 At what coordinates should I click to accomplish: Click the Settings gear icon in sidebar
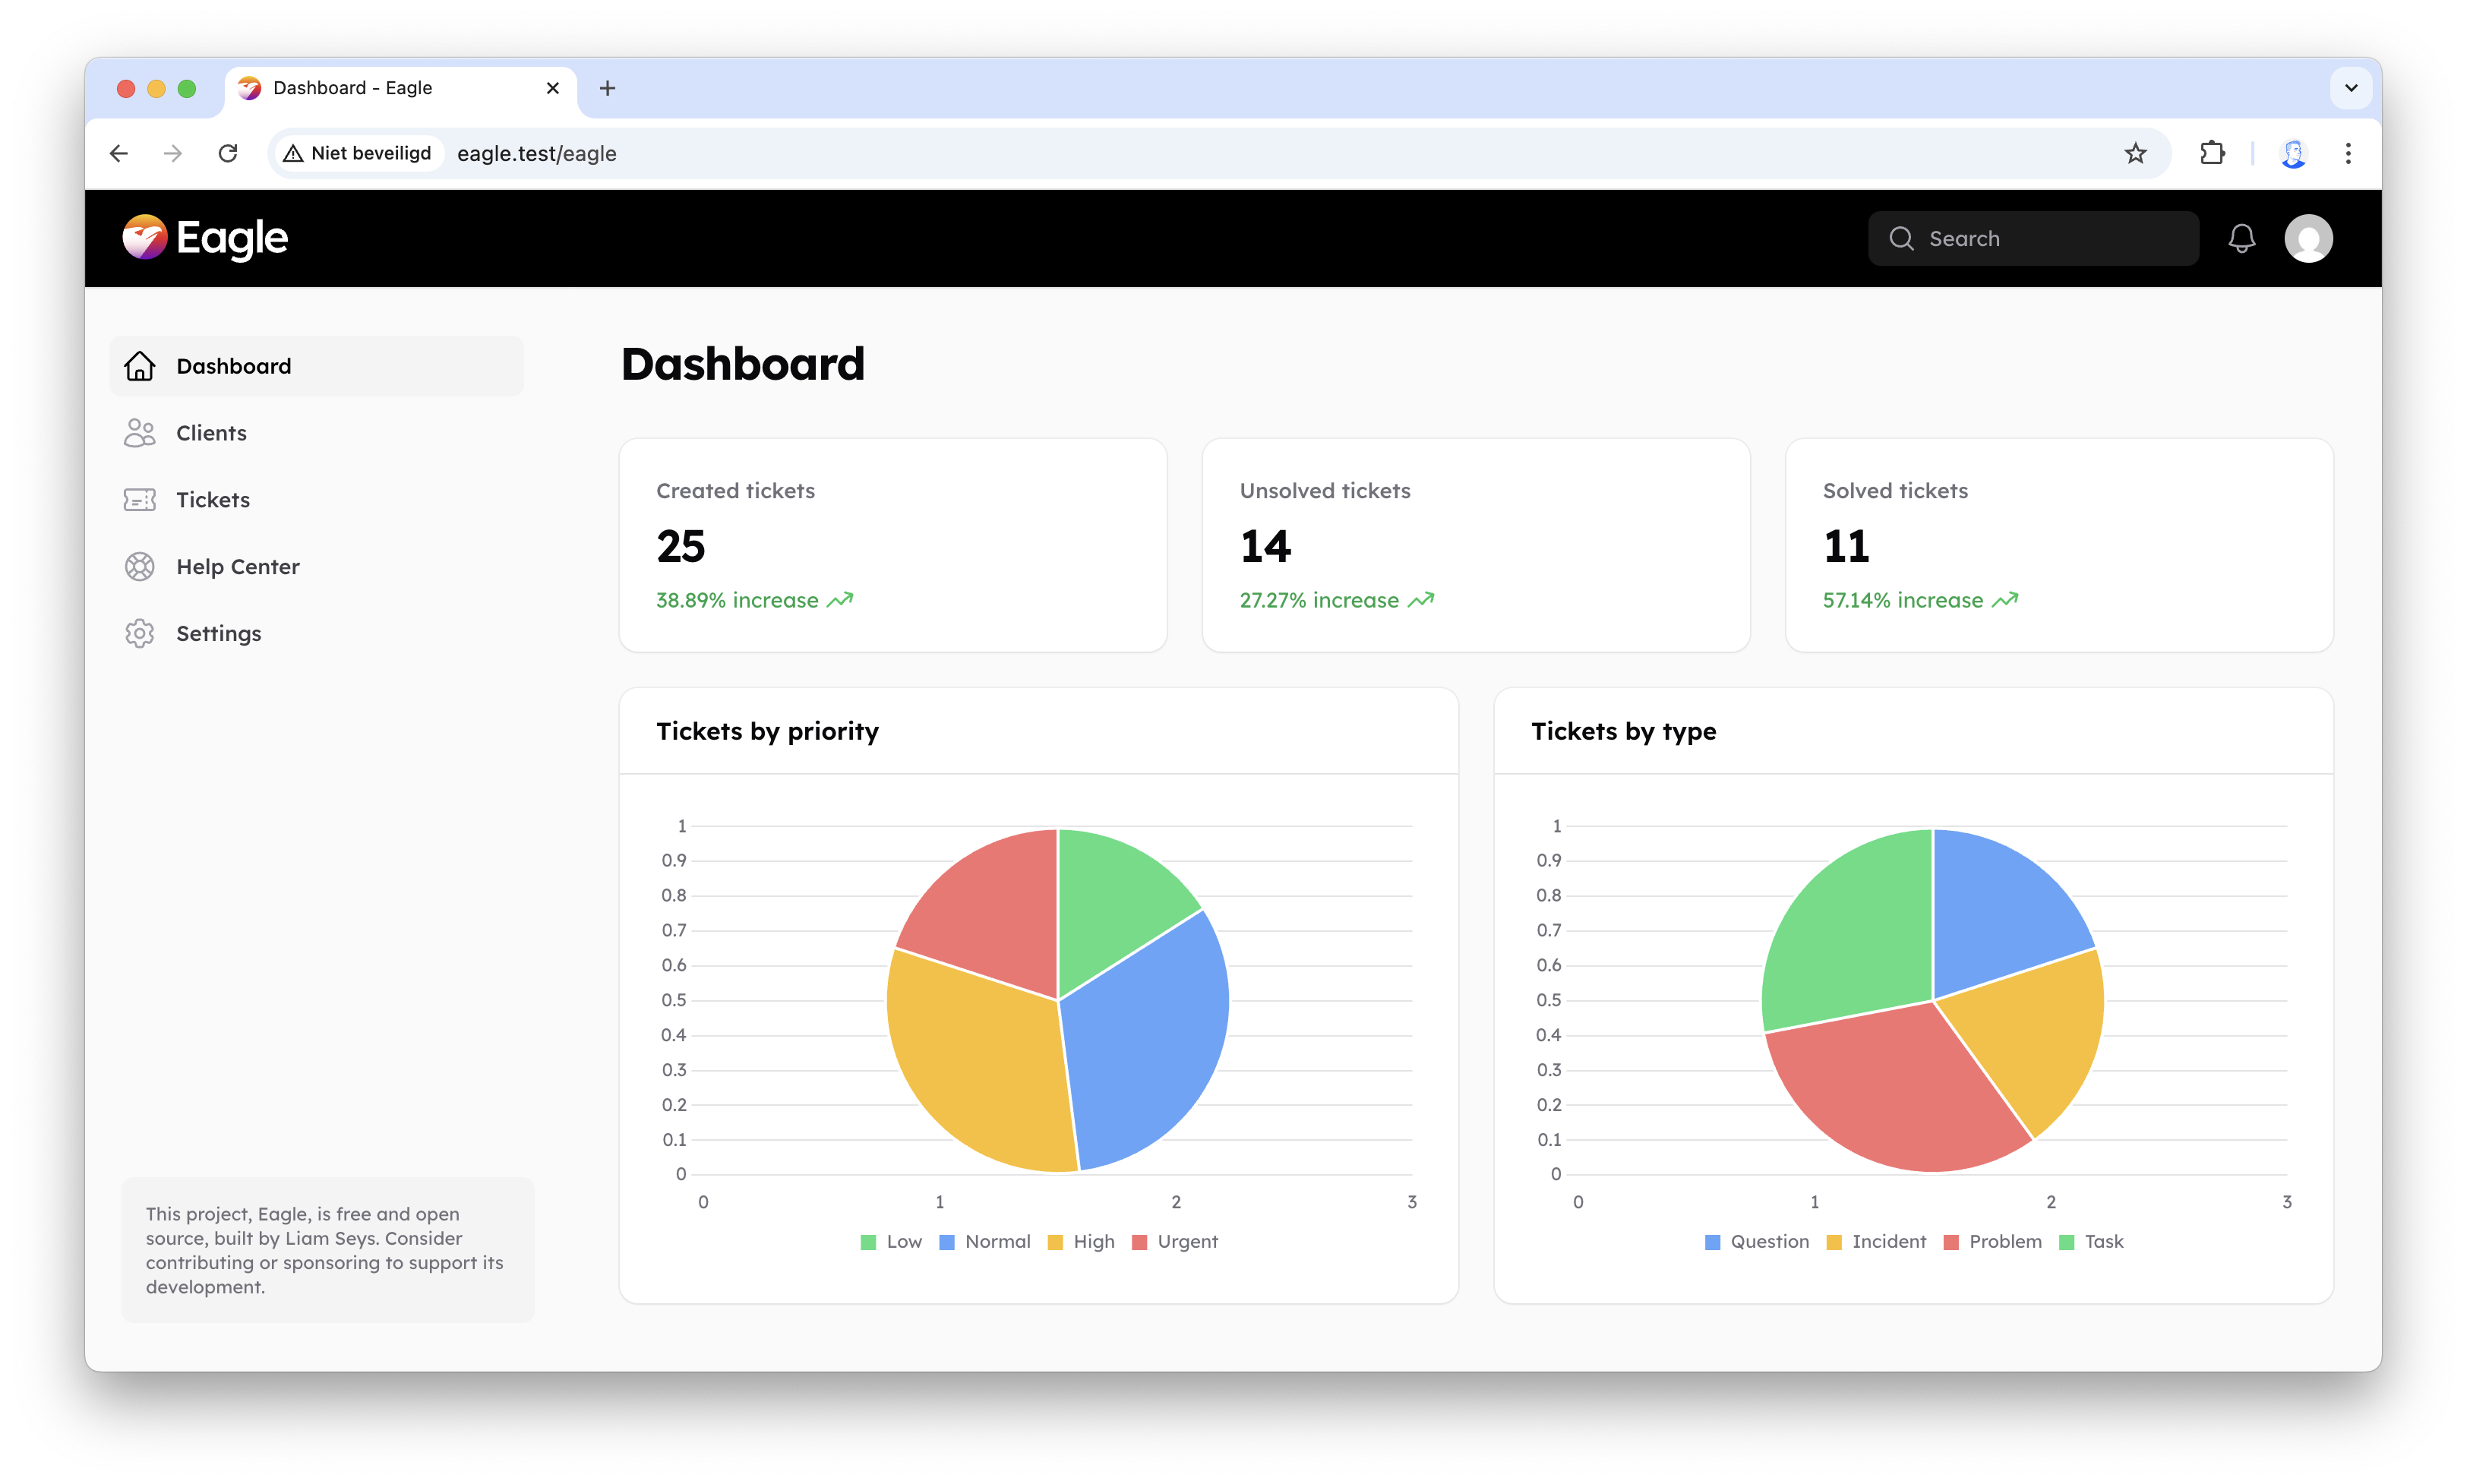click(139, 634)
